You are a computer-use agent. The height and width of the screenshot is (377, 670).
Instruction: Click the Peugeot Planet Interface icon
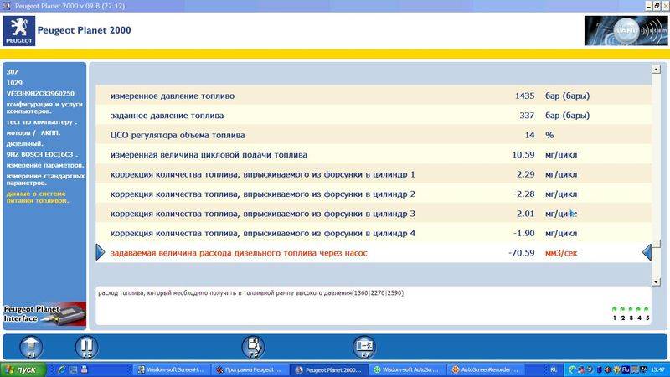(x=44, y=314)
